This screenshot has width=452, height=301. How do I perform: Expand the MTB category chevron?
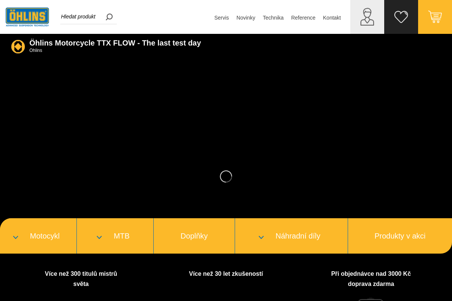[99, 237]
